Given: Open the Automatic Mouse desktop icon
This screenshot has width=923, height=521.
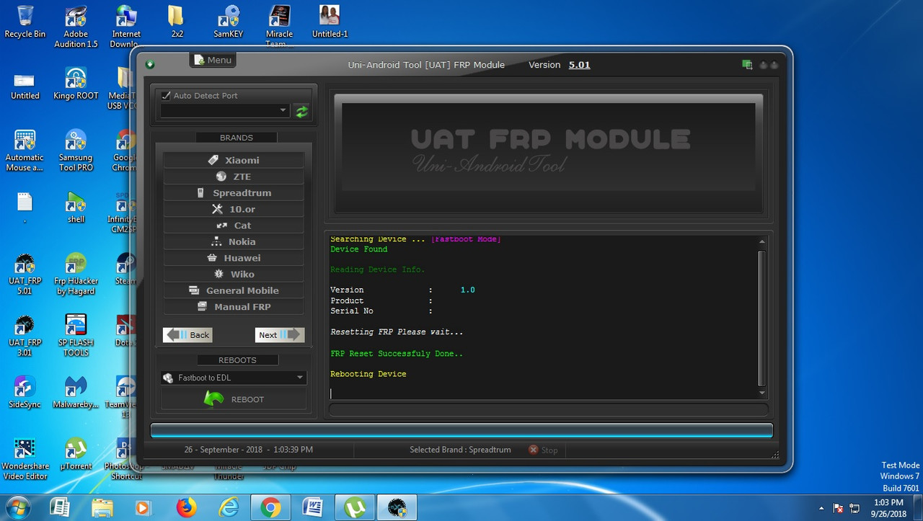Looking at the screenshot, I should 25,151.
